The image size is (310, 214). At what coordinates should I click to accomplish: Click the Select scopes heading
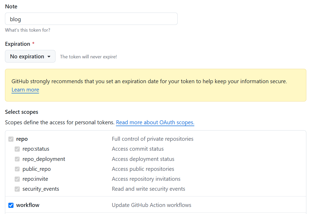pos(21,112)
